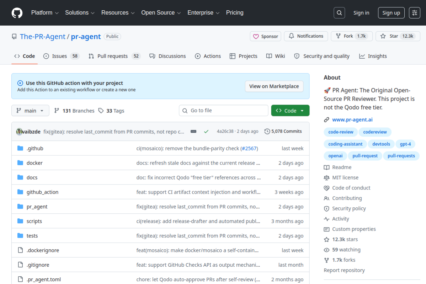Click the Sign up button
The image size is (426, 284).
pos(391,13)
